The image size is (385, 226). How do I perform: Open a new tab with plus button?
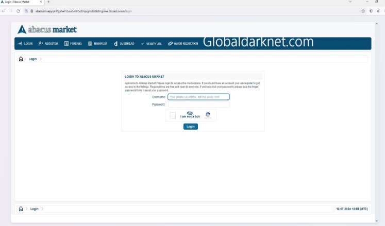(x=48, y=2)
